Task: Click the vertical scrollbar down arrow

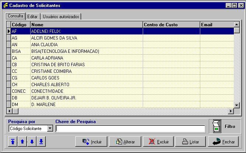Action: point(236,105)
